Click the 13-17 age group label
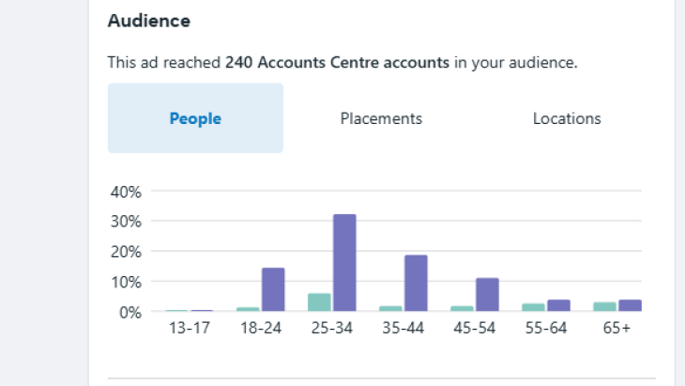The height and width of the screenshot is (386, 685). click(190, 328)
